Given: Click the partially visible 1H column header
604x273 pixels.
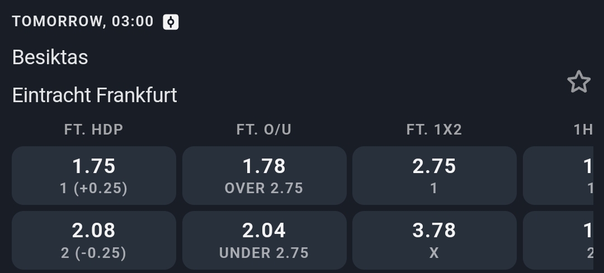Looking at the screenshot, I should point(583,130).
